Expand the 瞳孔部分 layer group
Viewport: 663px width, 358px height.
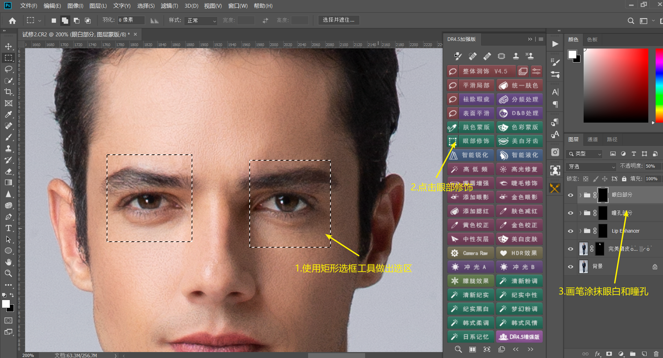point(580,213)
